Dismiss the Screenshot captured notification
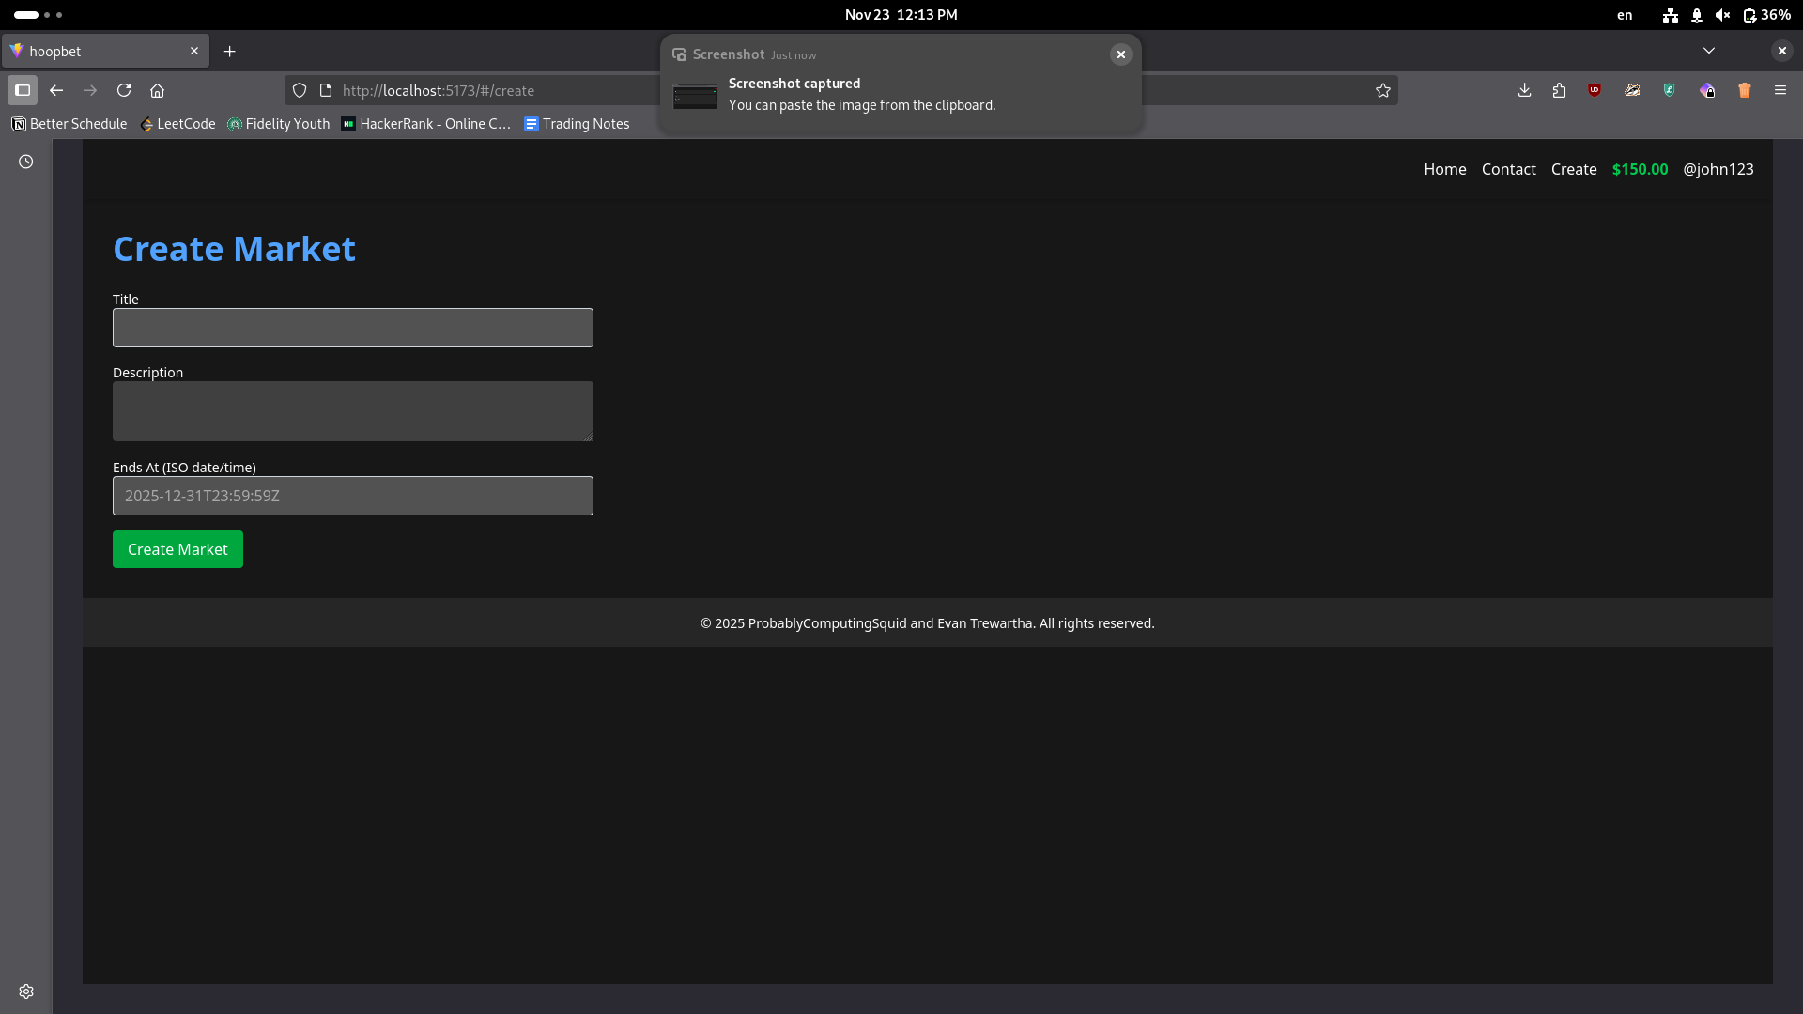The height and width of the screenshot is (1014, 1803). tap(1120, 54)
